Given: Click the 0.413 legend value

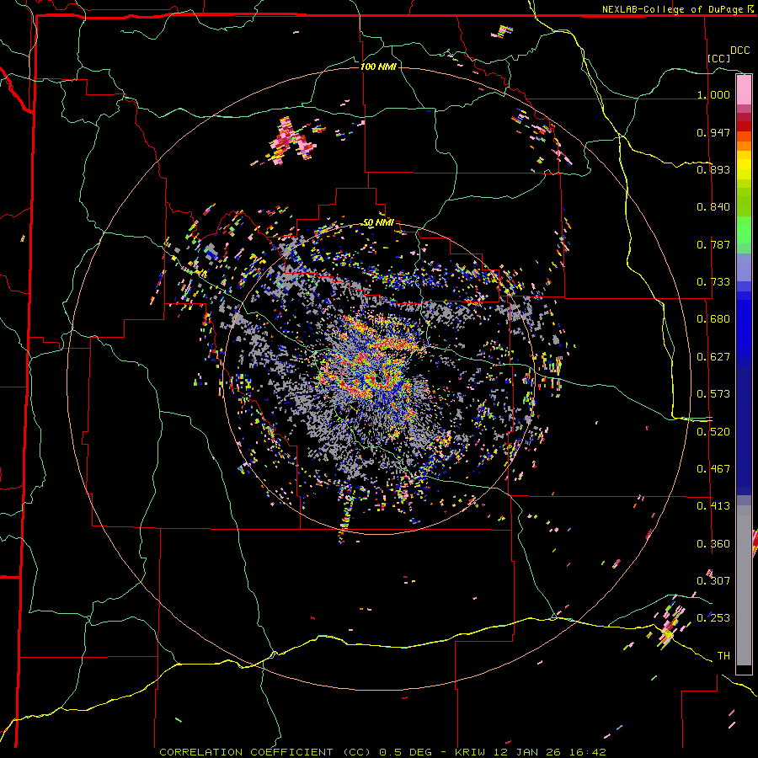Looking at the screenshot, I should [713, 506].
